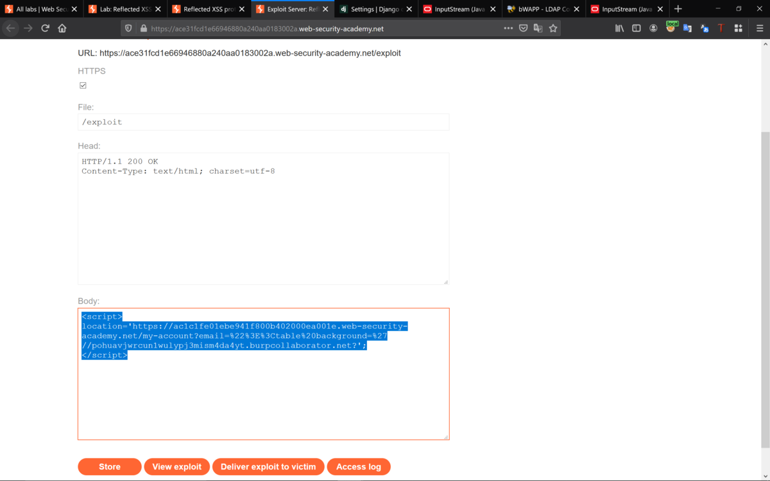Save the page to Pocket
Image resolution: width=770 pixels, height=481 pixels.
[x=524, y=28]
